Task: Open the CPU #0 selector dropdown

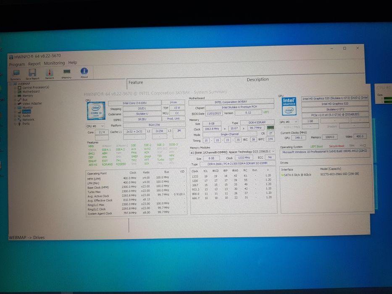Action: (x=95, y=126)
